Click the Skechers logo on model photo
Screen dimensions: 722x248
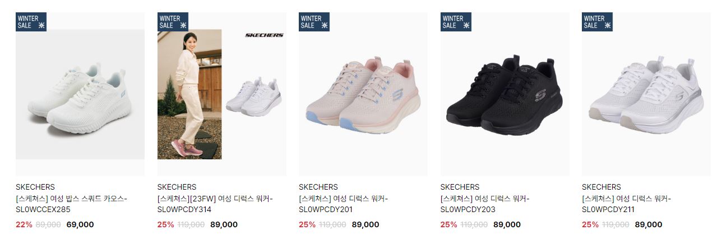(264, 35)
